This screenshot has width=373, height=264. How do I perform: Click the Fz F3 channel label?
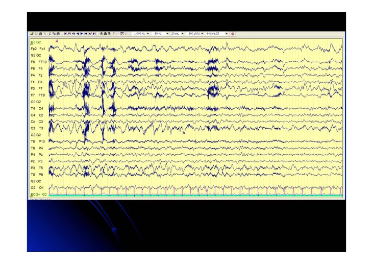tap(37, 82)
